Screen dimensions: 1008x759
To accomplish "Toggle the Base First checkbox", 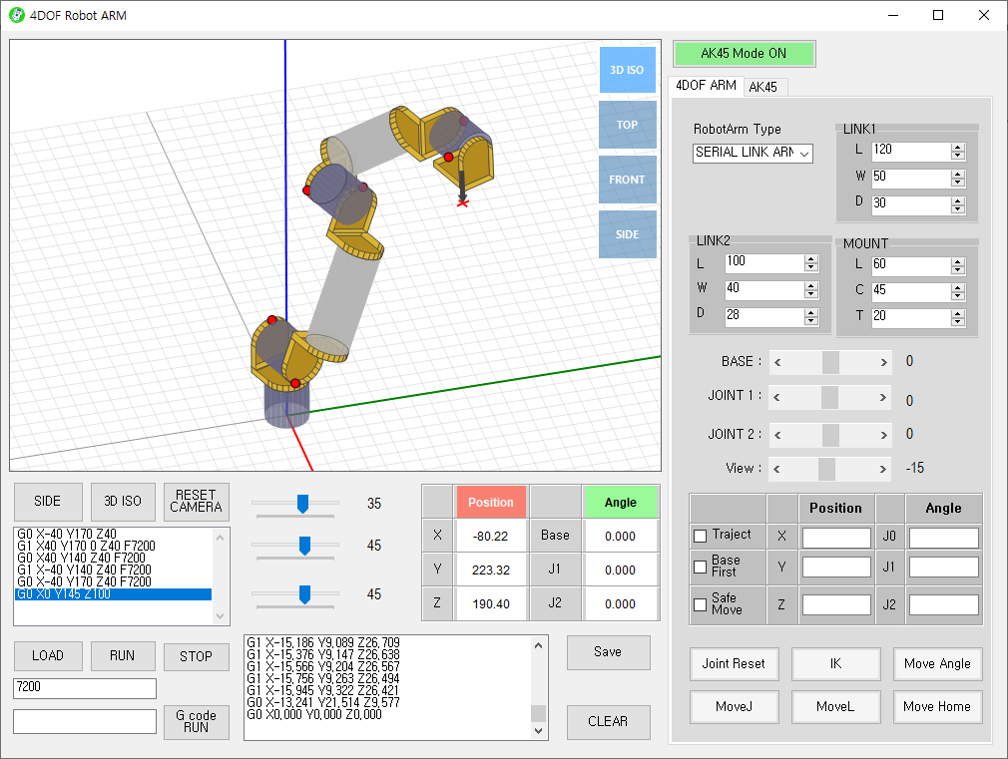I will click(x=701, y=567).
